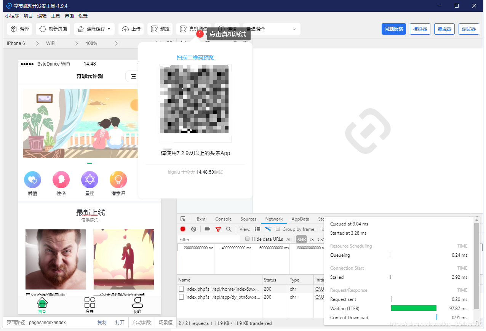The width and height of the screenshot is (486, 331).
Task: Switch to the Console tab
Action: [224, 219]
